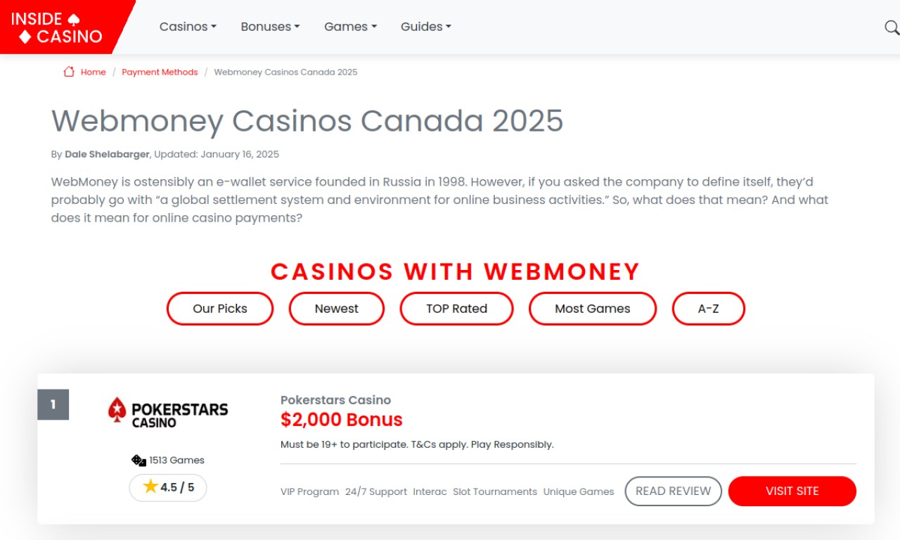Choose the A-Z sorting filter

[709, 309]
